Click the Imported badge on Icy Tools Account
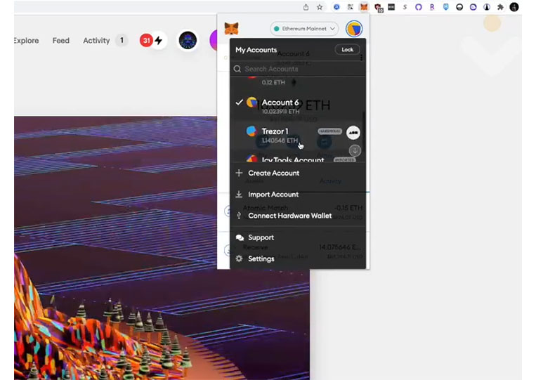The image size is (536, 380). coord(344,159)
